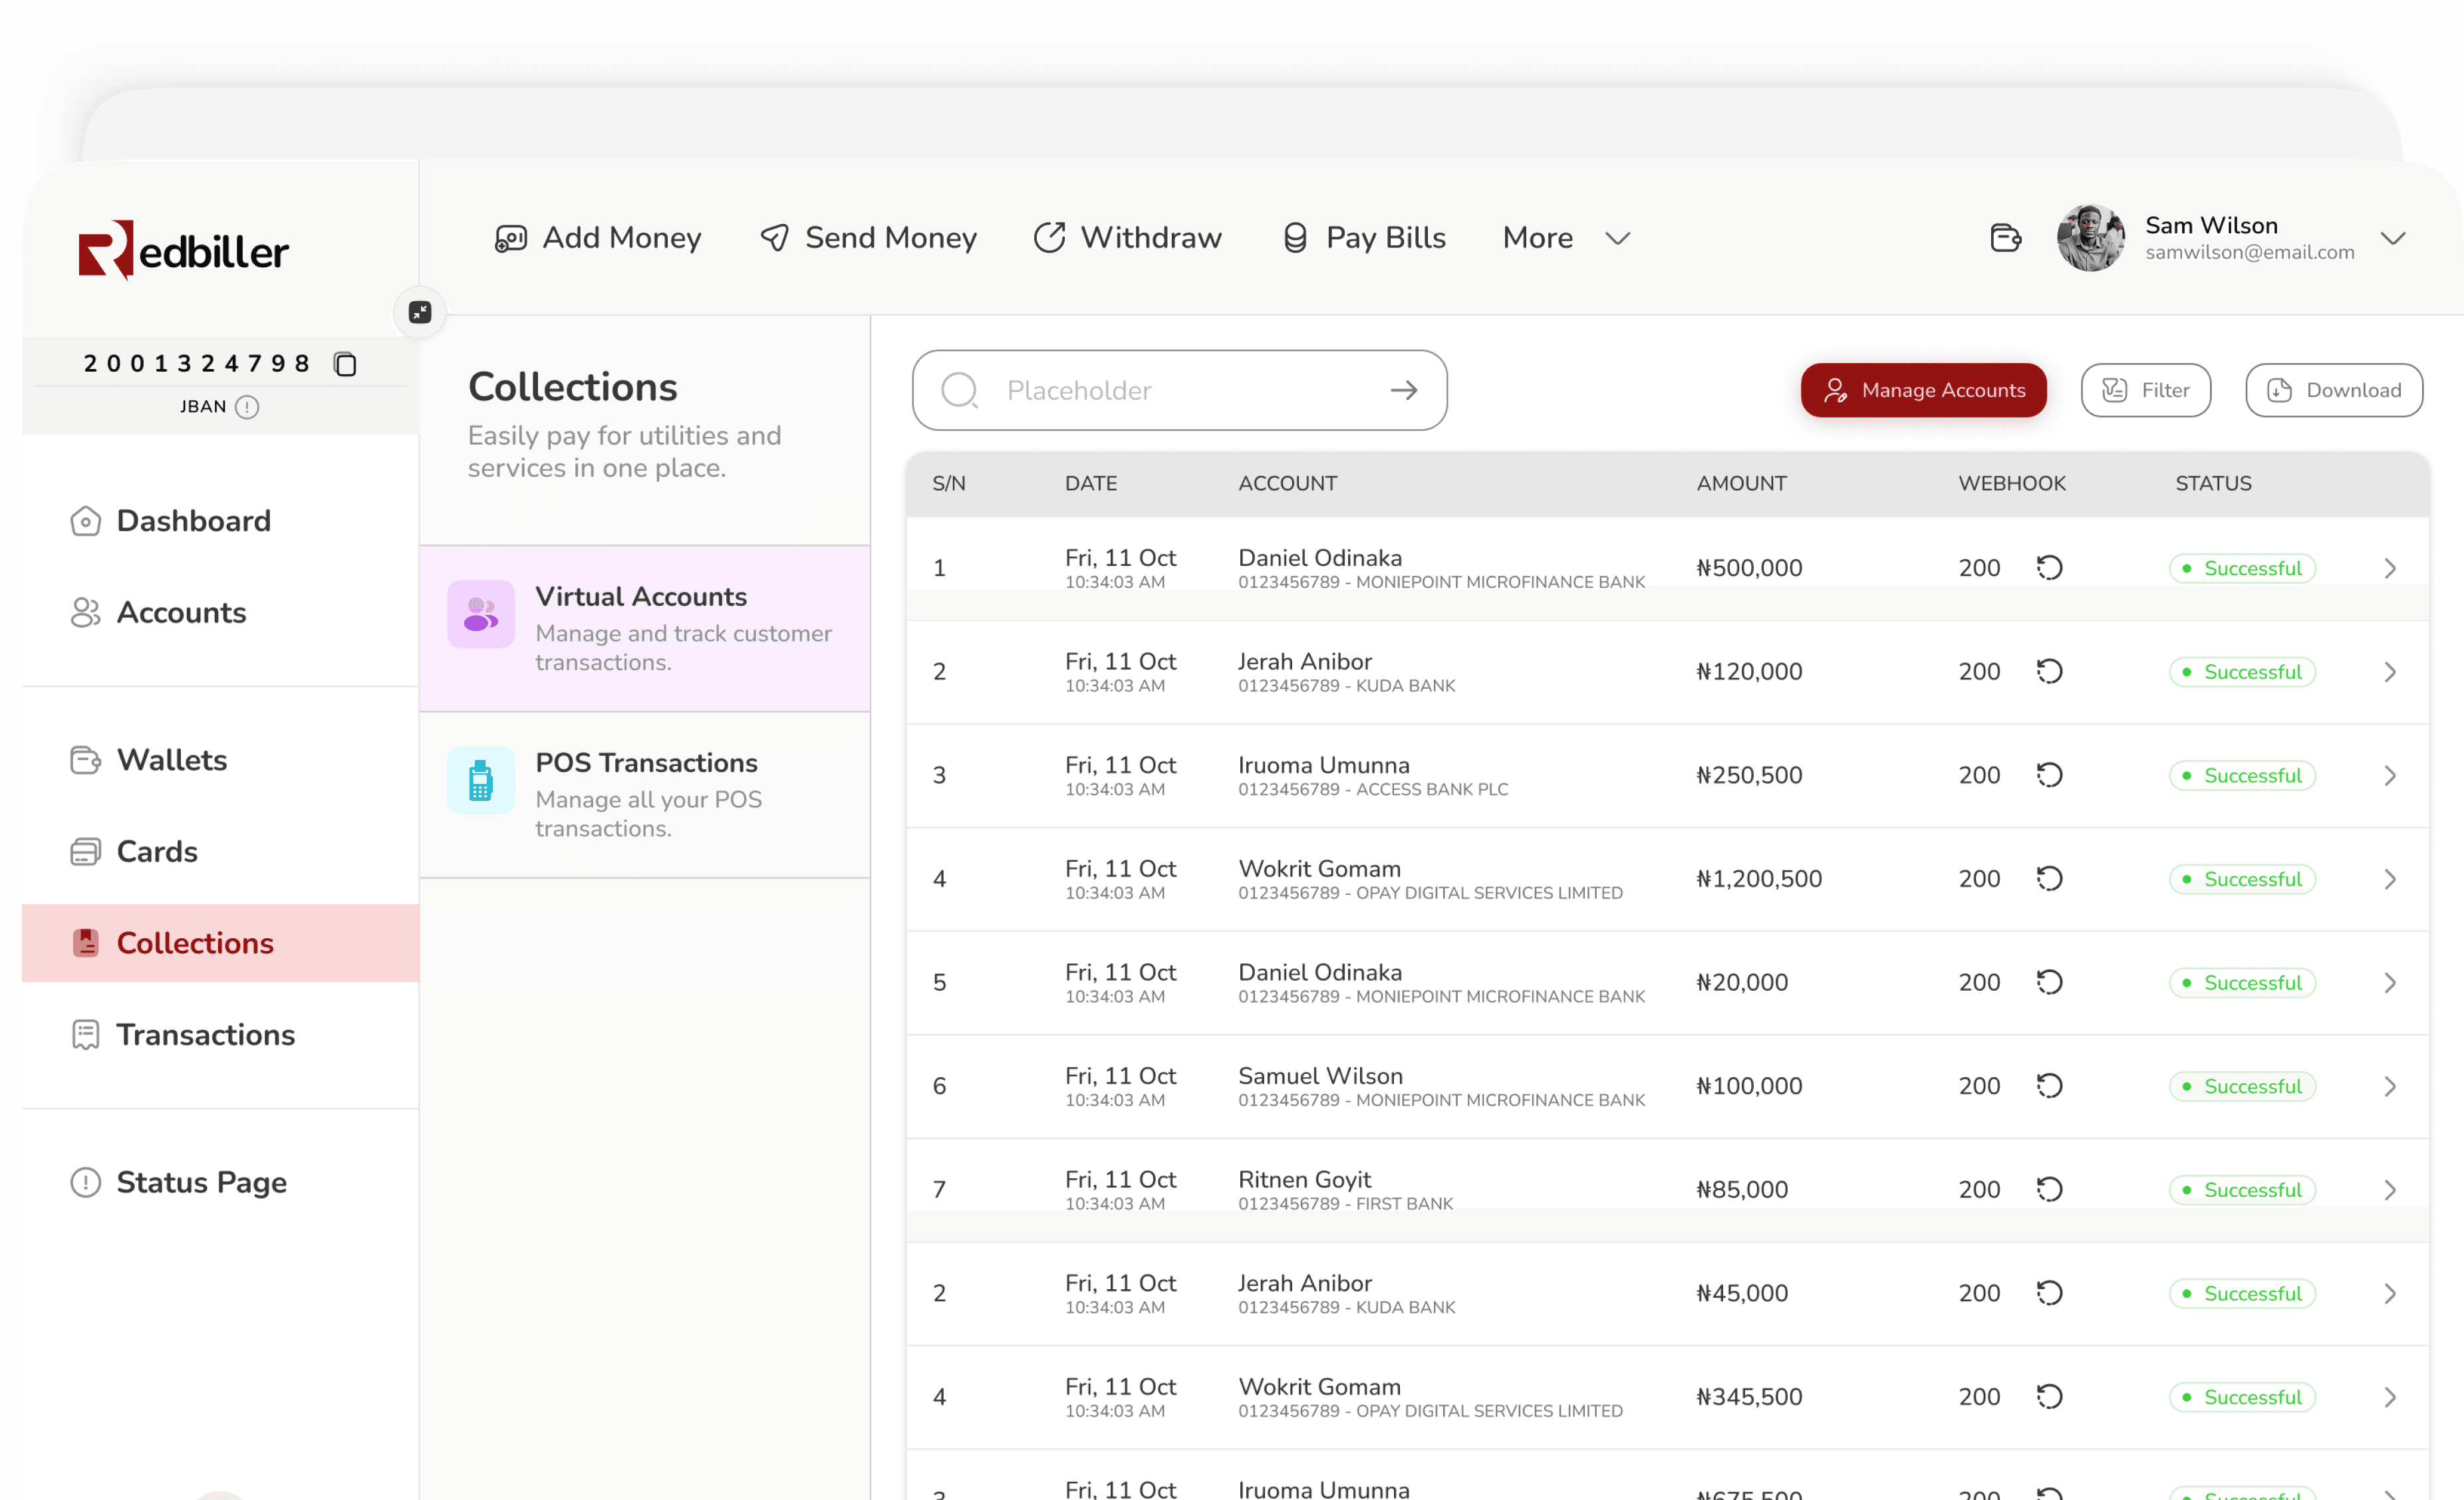Open Transactions from the sidebar
The height and width of the screenshot is (1500, 2464).
205,1034
